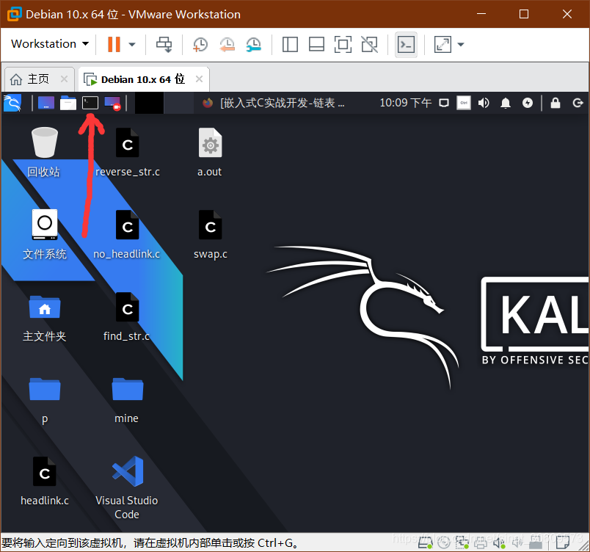
Task: Toggle the library sidebar view
Action: pyautogui.click(x=290, y=44)
